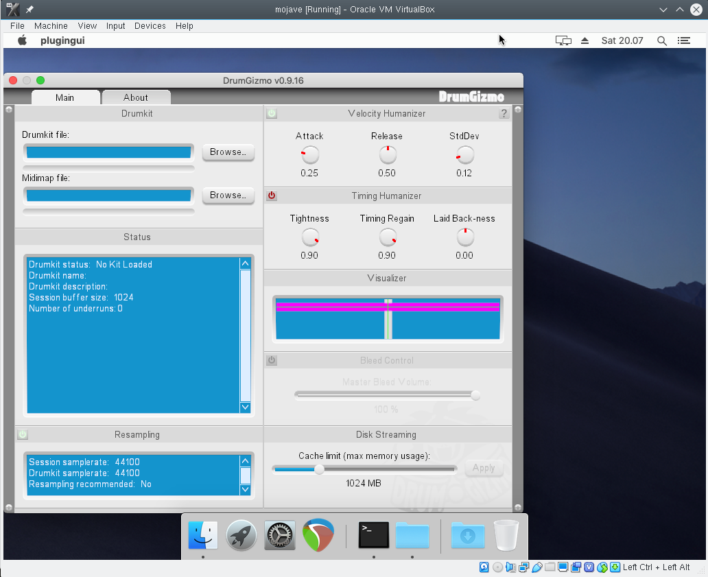The height and width of the screenshot is (577, 708).
Task: Open the REAPER app in the dock
Action: pos(318,535)
